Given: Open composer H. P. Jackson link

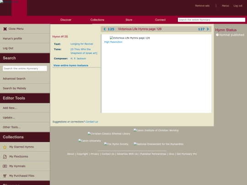Looking at the screenshot, I should pos(78,58).
